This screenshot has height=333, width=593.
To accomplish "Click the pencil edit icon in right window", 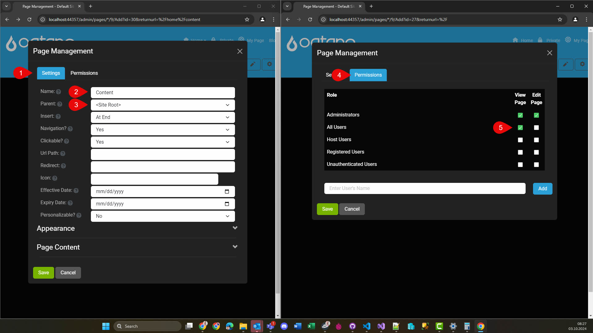I will tap(565, 64).
